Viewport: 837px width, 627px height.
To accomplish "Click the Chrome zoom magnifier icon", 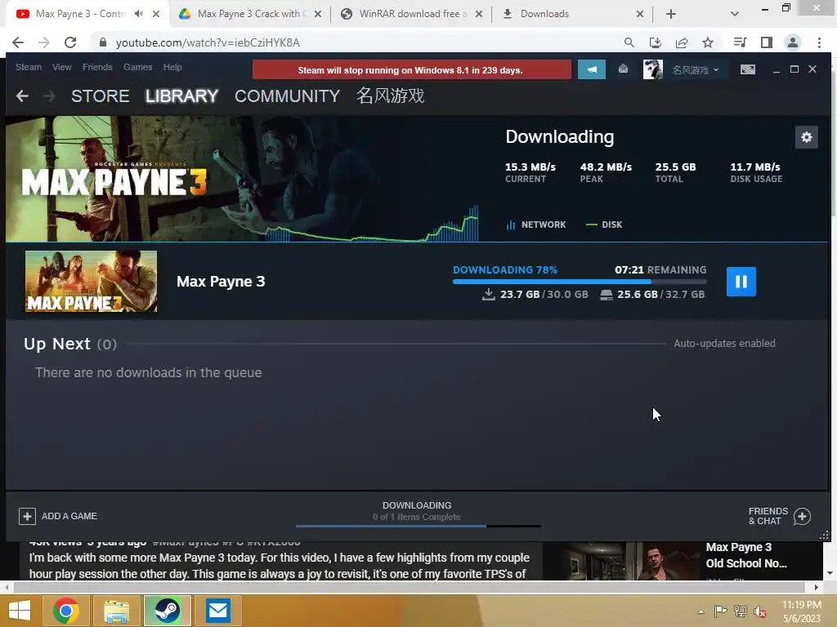I will 629,42.
